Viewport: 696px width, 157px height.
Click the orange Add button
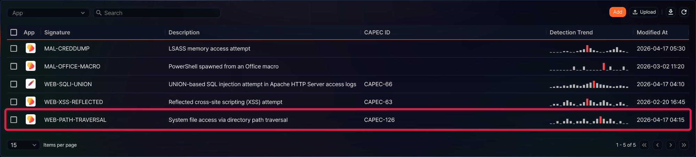[x=617, y=12]
